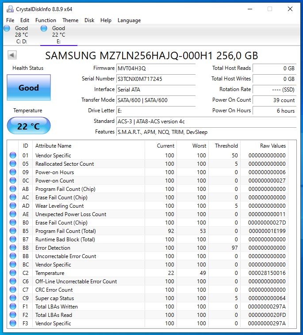
Task: Click status orb of attribute AC
Action: click(13, 197)
